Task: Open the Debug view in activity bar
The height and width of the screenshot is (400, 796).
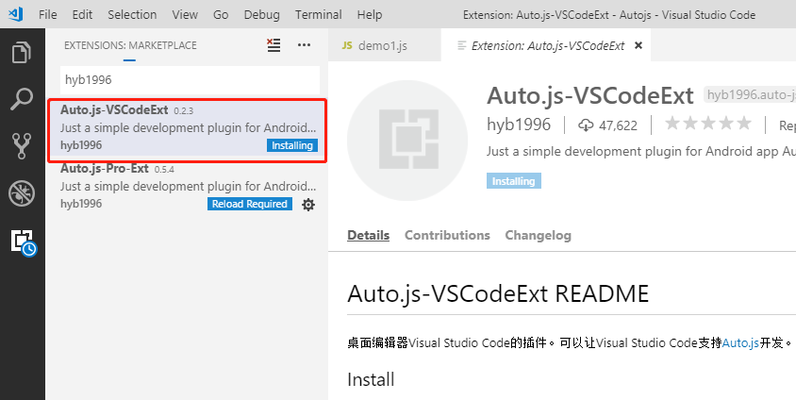Action: [x=22, y=192]
